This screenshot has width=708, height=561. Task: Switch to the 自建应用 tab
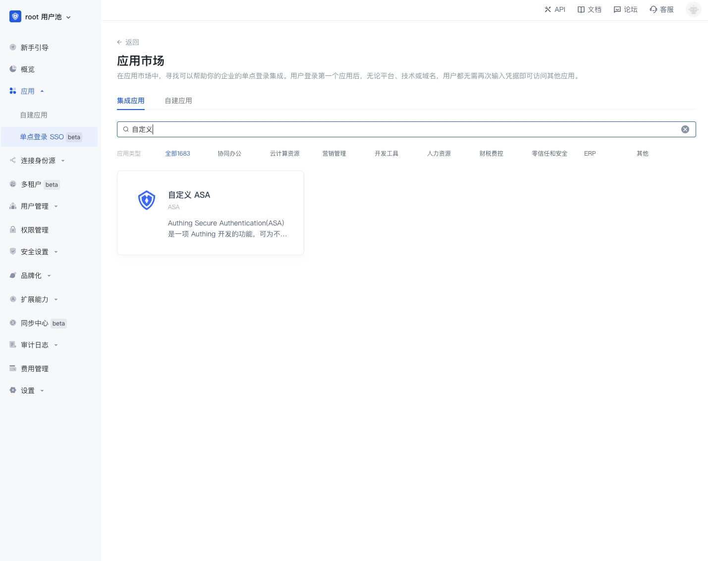(x=178, y=101)
